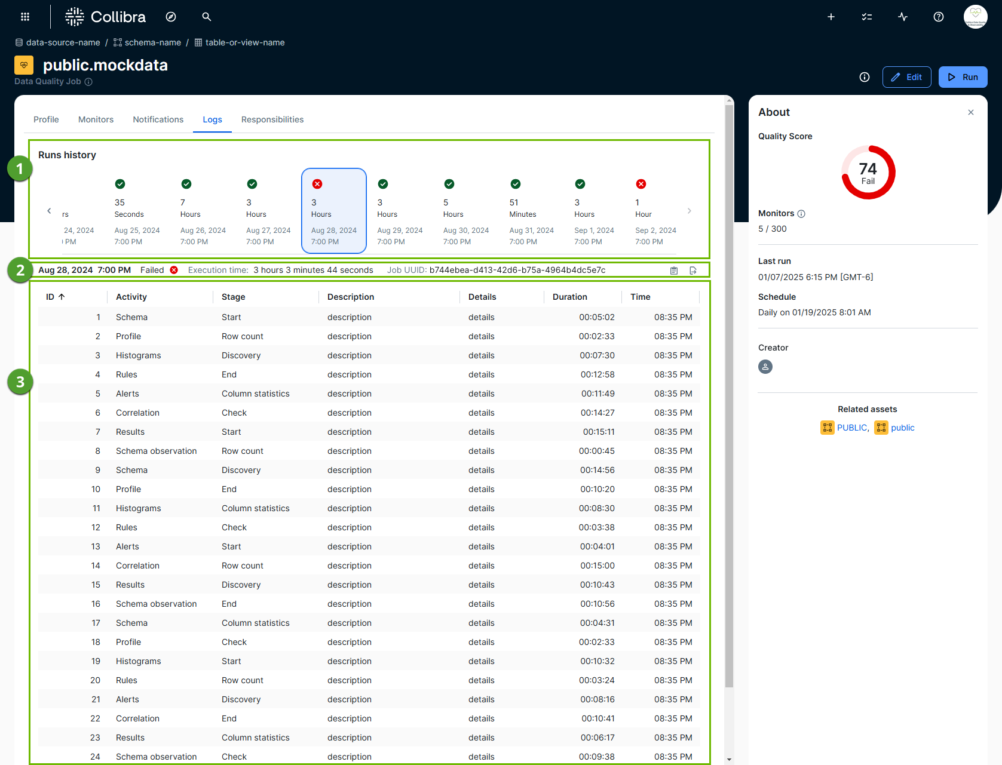Toggle the ID column sort arrow
The height and width of the screenshot is (765, 1002).
(x=62, y=296)
